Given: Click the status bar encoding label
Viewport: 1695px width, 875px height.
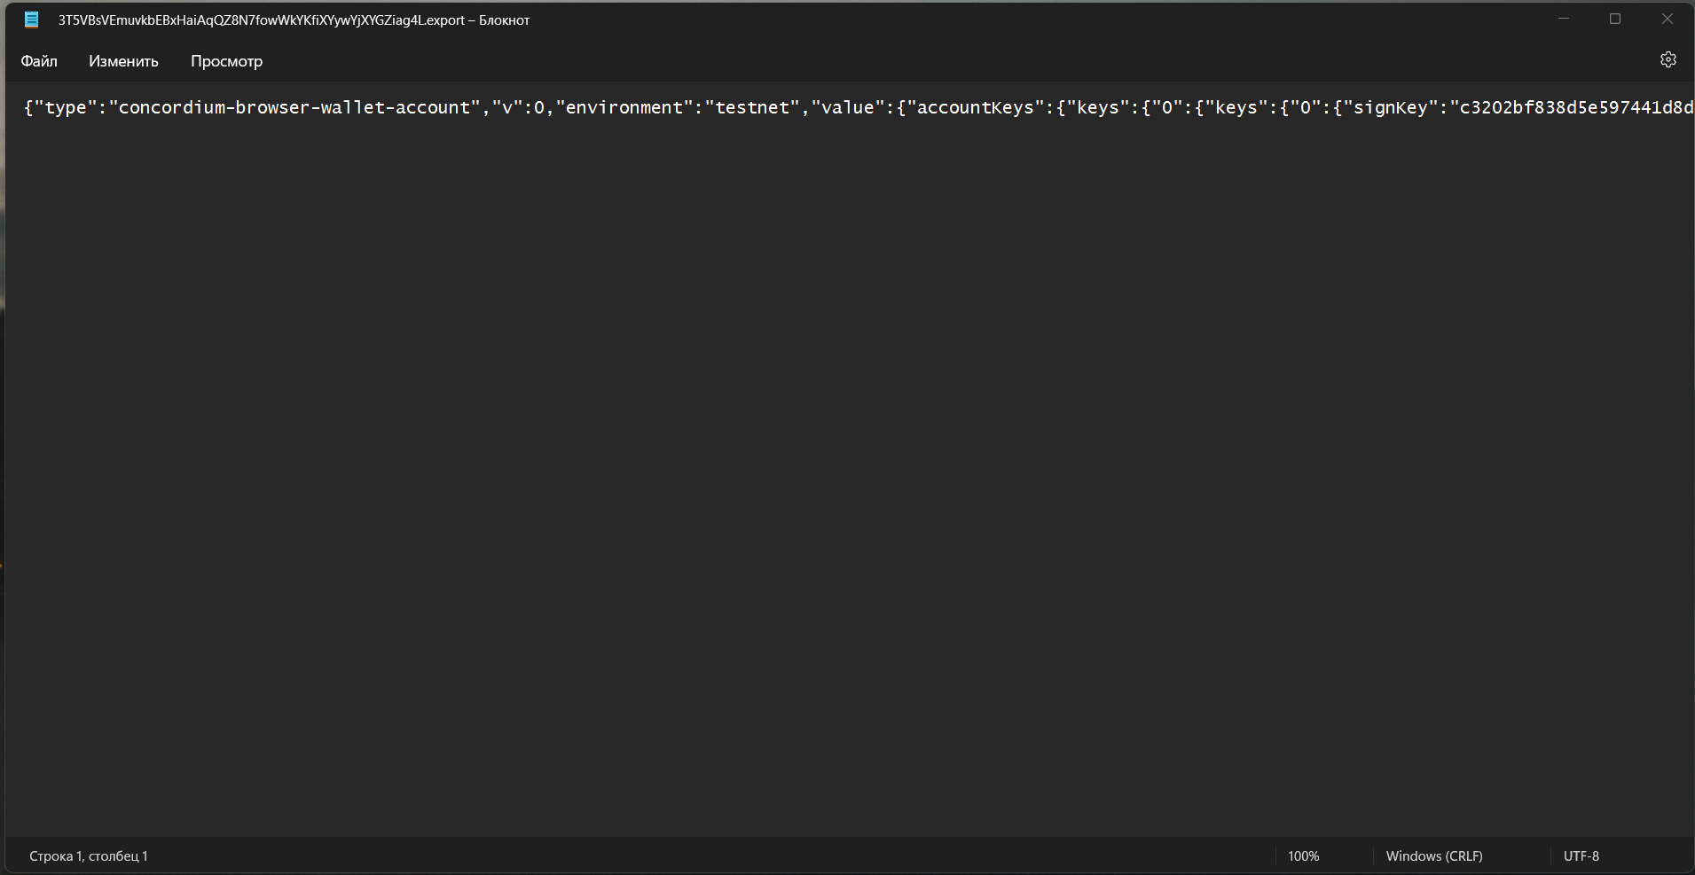Looking at the screenshot, I should tap(1581, 855).
